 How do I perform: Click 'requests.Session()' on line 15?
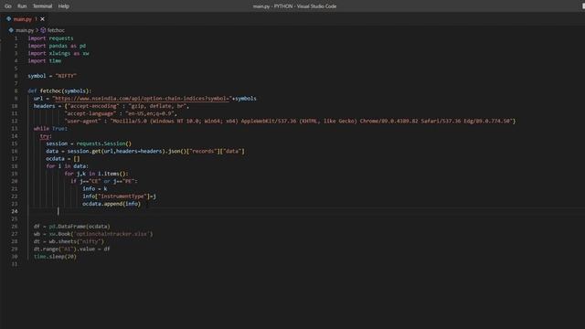coord(103,143)
